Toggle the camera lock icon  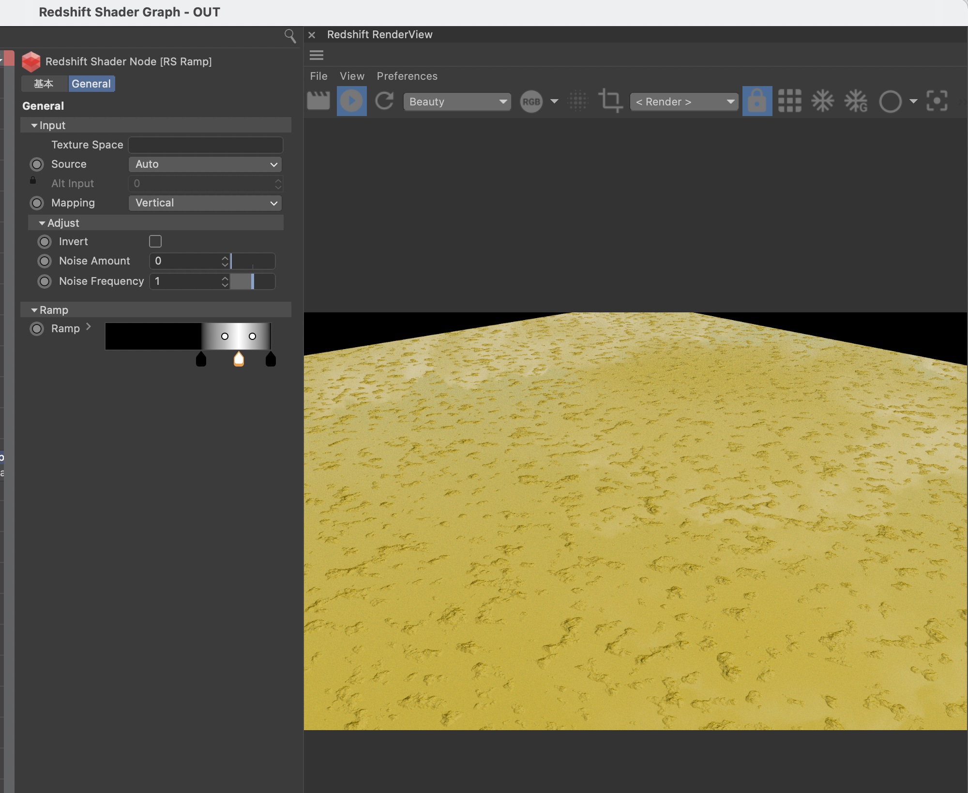757,101
